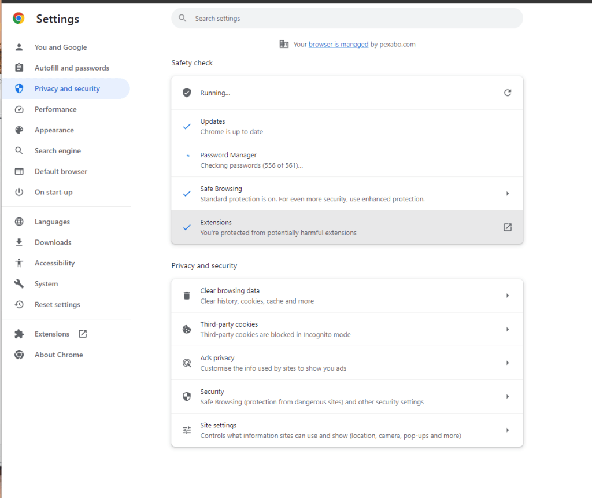Go to the Languages page
Viewport: 592px width, 498px height.
[66, 222]
